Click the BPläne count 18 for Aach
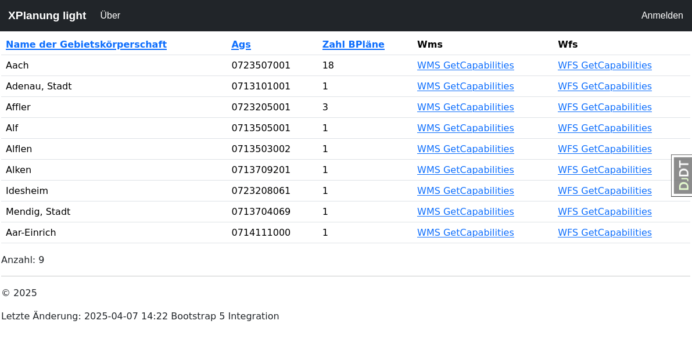Screen dimensions: 692x360 click(x=328, y=65)
